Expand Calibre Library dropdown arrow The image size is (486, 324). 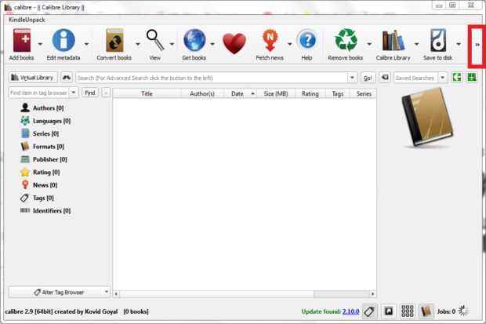tap(416, 44)
